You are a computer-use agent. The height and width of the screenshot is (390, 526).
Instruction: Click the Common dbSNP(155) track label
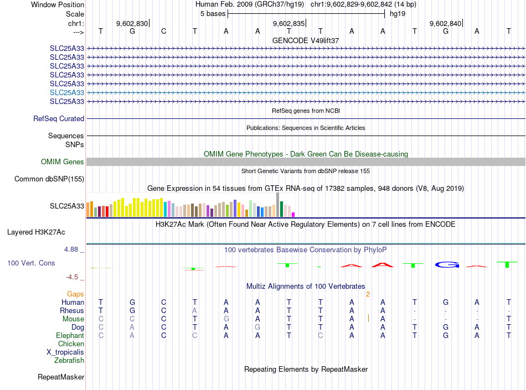coord(49,179)
